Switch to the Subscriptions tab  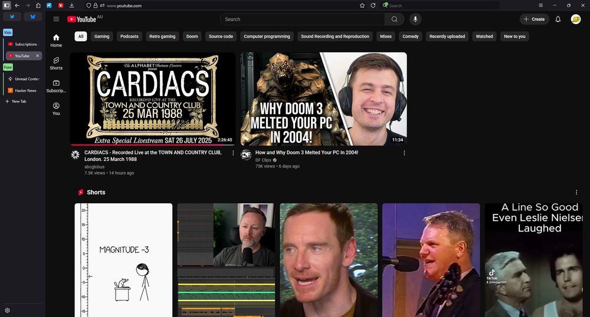point(24,44)
